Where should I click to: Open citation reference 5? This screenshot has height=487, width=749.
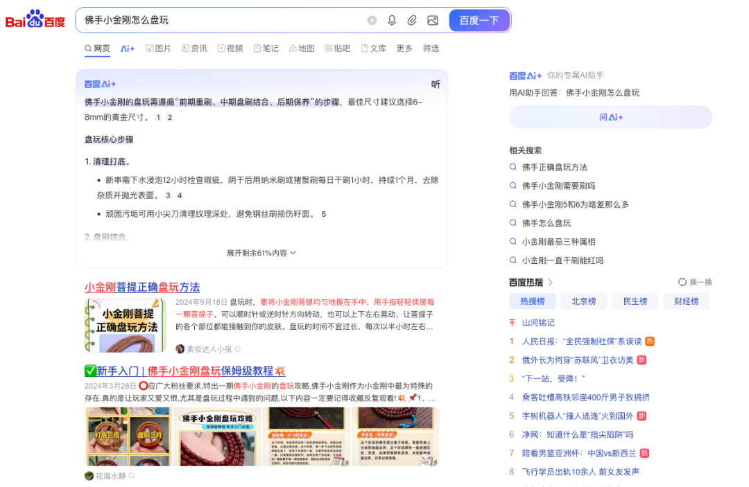tap(323, 214)
